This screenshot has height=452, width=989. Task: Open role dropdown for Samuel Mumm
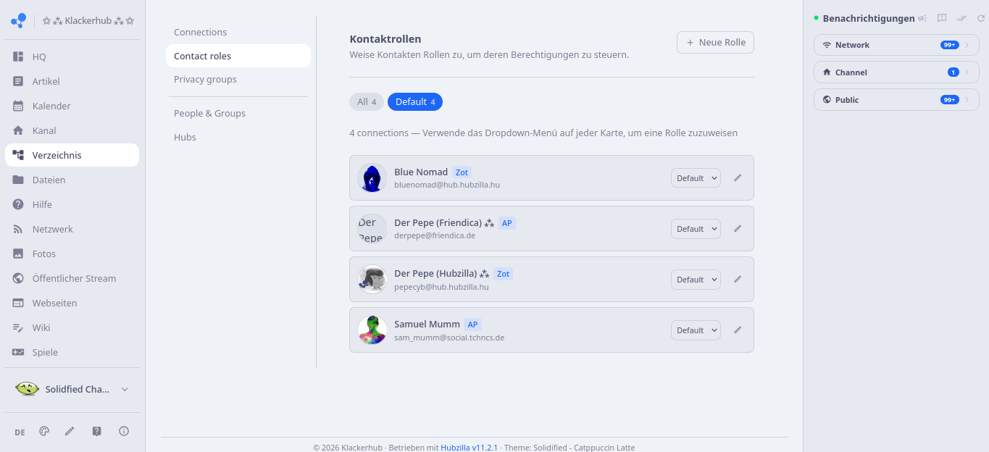tap(696, 330)
